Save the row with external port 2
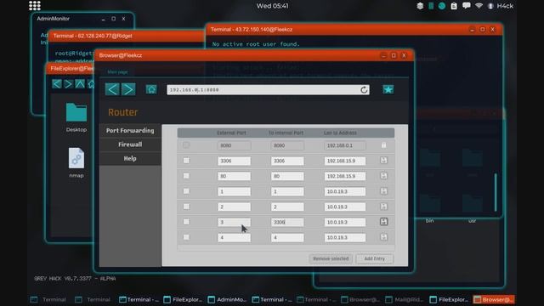 383,207
